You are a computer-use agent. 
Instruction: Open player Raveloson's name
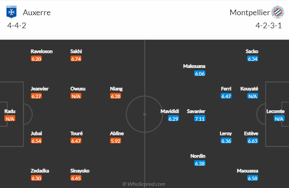pos(42,51)
